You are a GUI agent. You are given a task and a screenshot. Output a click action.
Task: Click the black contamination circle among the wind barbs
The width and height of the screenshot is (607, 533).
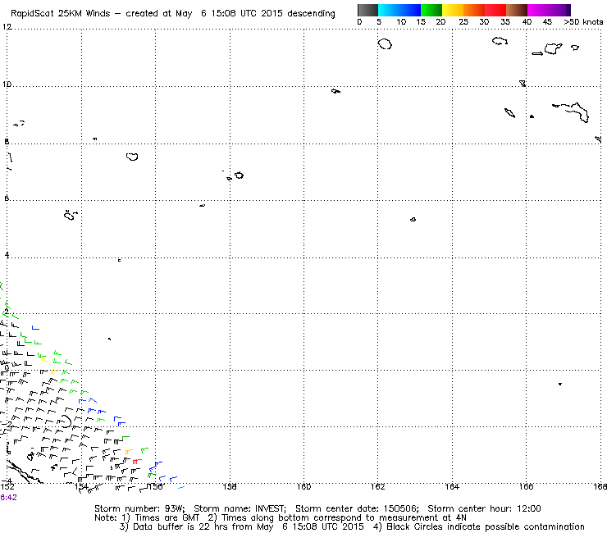(x=66, y=422)
